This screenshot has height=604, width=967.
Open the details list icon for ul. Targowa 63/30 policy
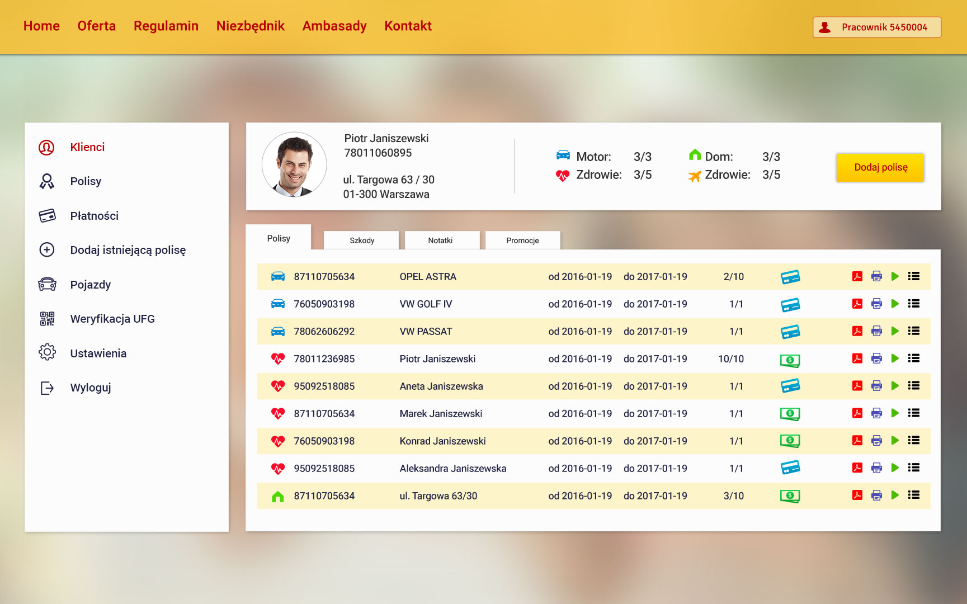click(913, 495)
